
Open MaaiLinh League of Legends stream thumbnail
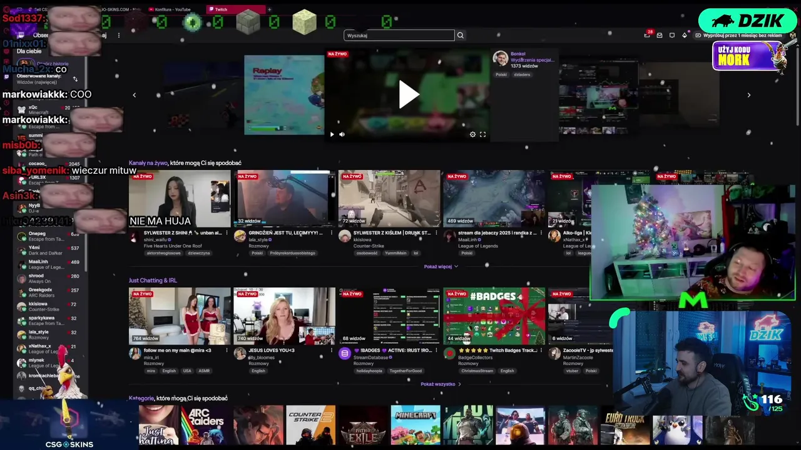point(494,199)
